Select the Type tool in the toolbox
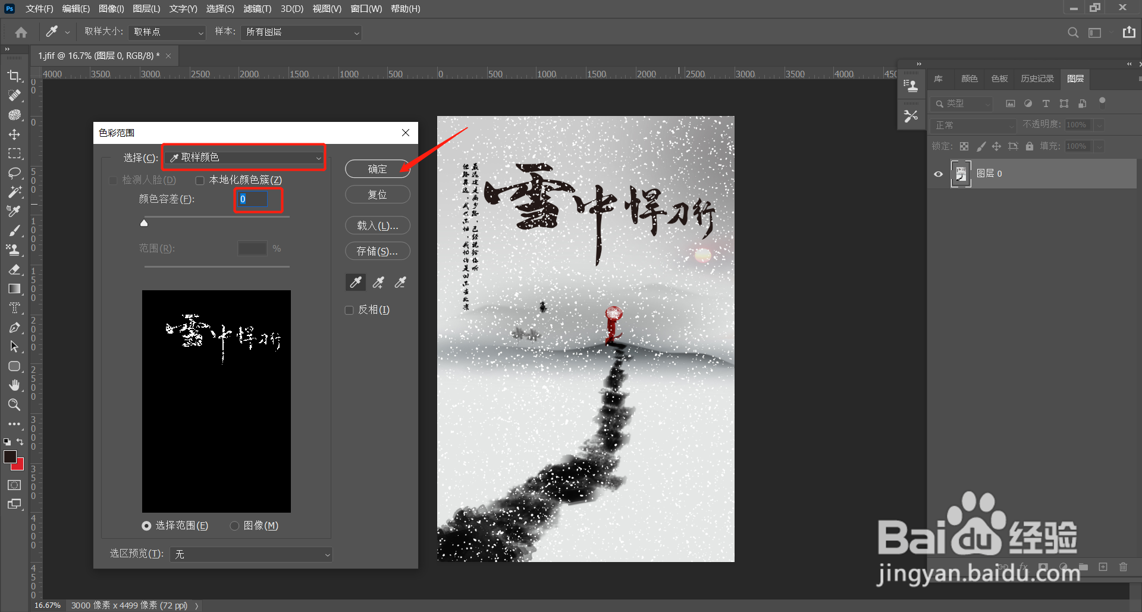Image resolution: width=1142 pixels, height=612 pixels. click(x=14, y=308)
